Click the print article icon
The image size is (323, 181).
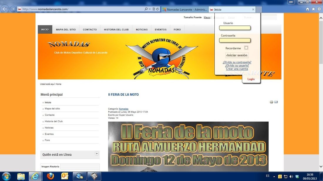[x=271, y=102]
